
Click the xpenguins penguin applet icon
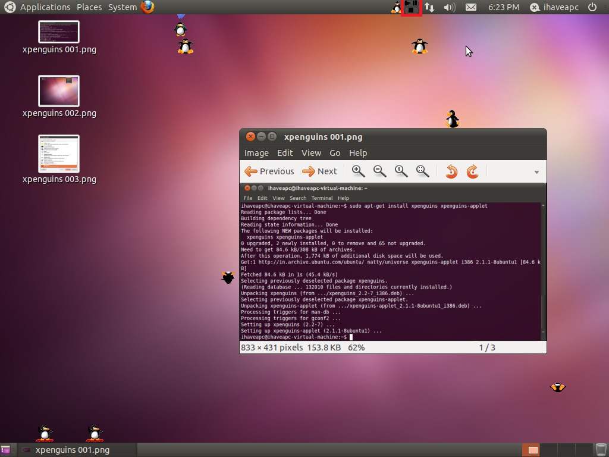395,7
